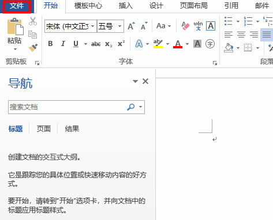This screenshot has height=220, width=273.
Task: Open the numbering dropdown arrow
Action: (x=257, y=21)
